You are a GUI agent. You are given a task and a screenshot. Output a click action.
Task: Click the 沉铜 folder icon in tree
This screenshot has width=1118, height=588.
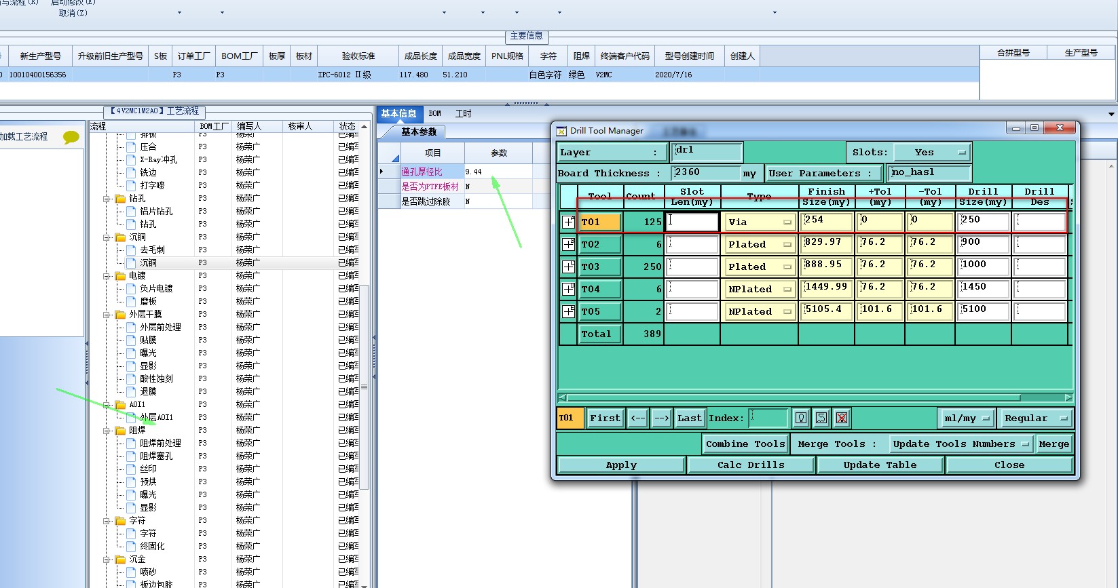[120, 237]
